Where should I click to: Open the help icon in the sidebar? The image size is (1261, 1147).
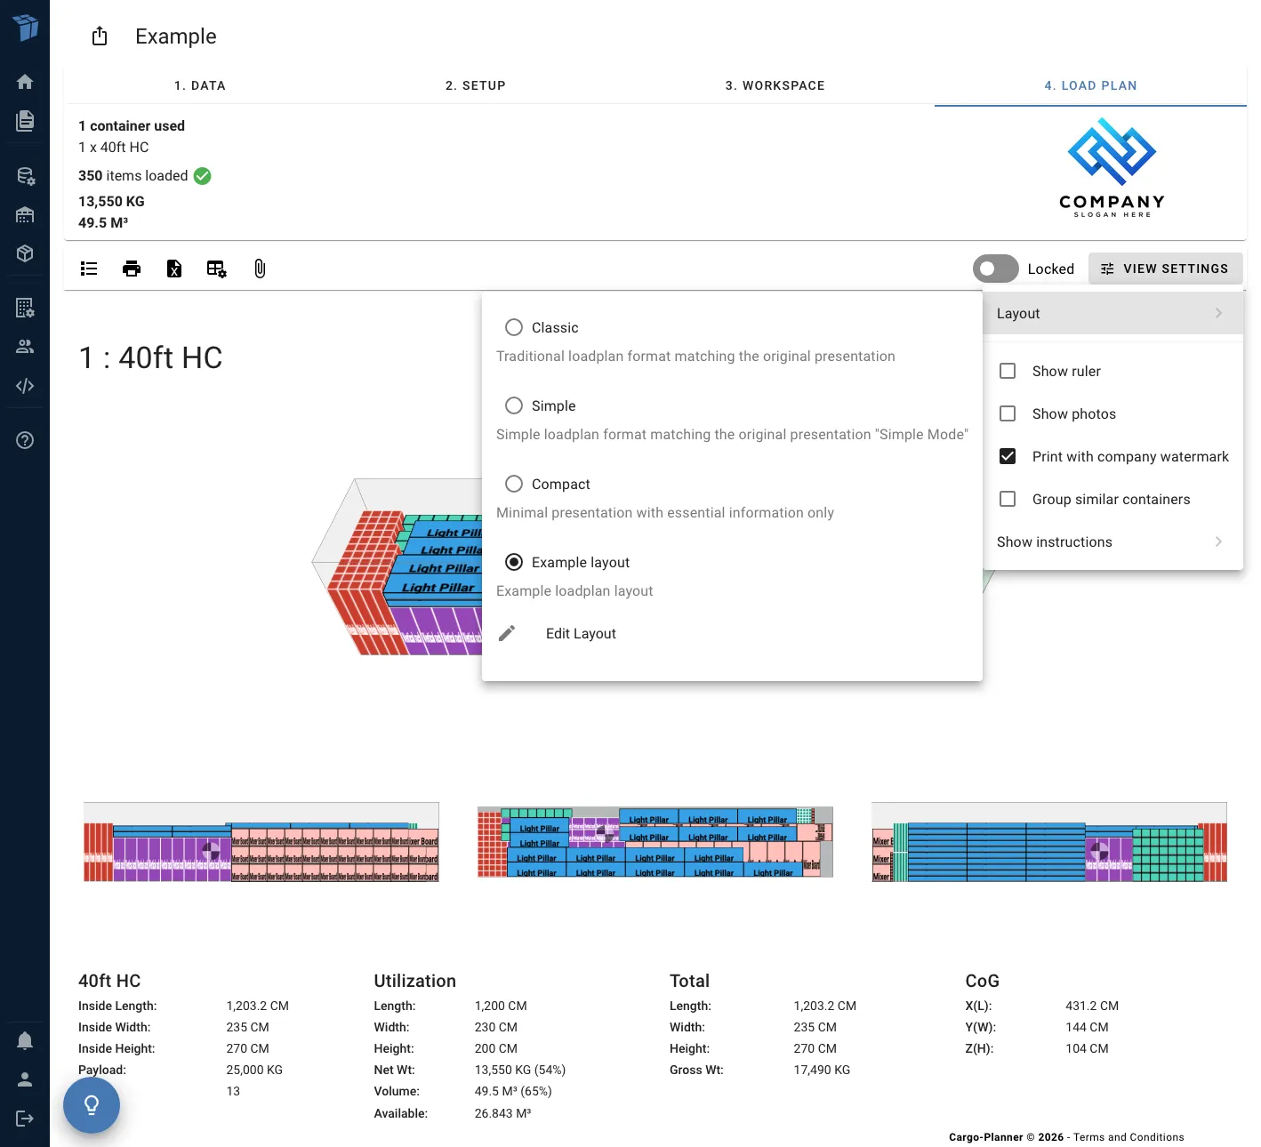tap(25, 439)
